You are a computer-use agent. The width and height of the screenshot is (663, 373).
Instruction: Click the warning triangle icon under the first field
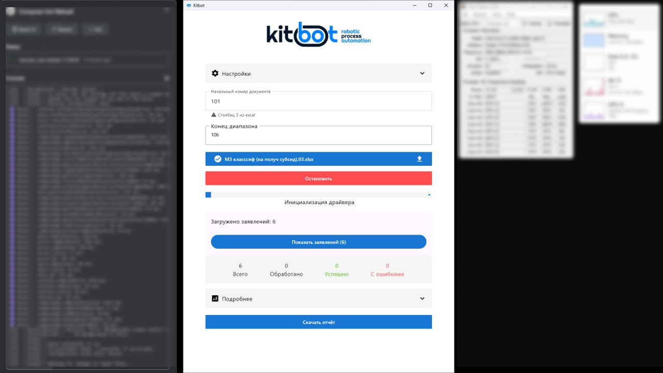pyautogui.click(x=213, y=115)
